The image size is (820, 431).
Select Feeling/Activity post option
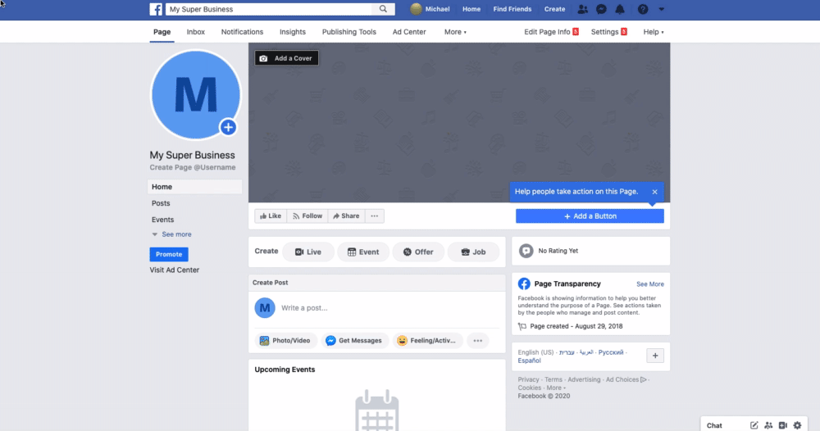pyautogui.click(x=427, y=341)
